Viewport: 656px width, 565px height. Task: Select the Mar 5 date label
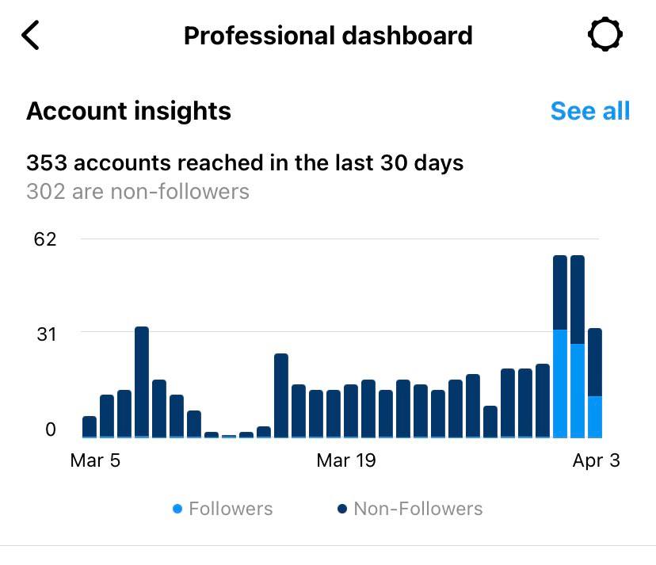pyautogui.click(x=95, y=460)
